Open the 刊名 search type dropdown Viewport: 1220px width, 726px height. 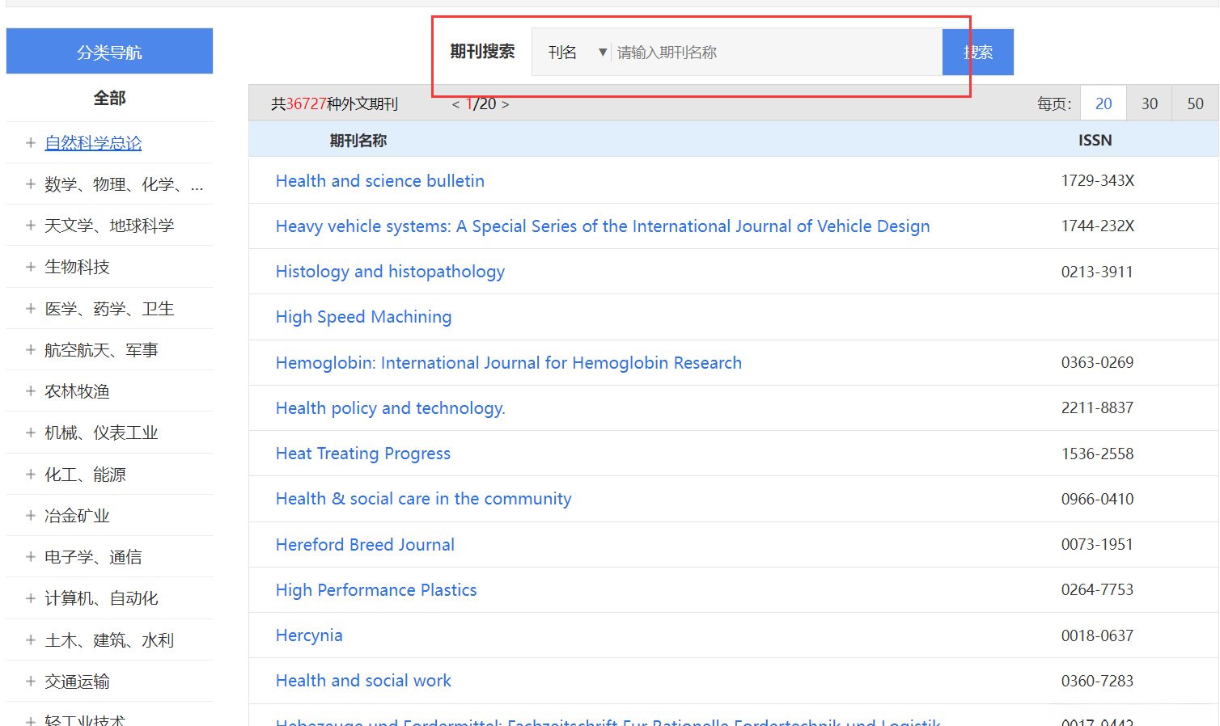coord(576,53)
